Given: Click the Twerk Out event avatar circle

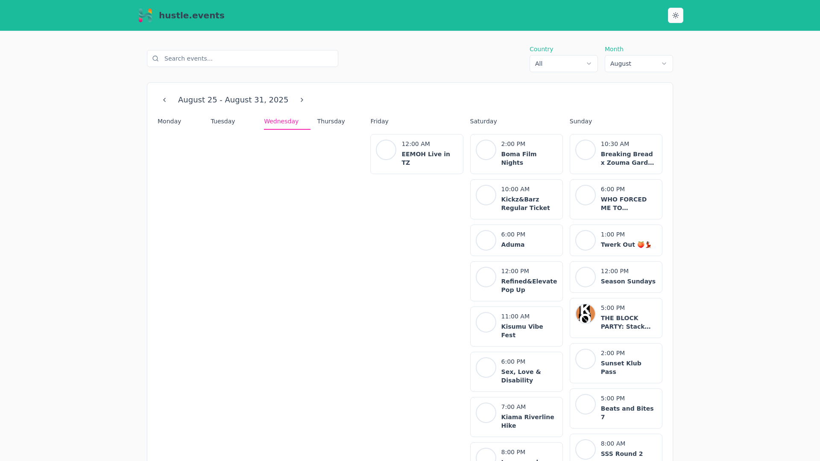Looking at the screenshot, I should pos(585,240).
